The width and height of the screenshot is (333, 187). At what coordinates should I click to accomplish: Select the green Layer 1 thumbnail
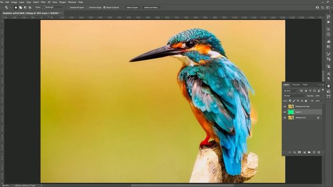click(x=291, y=112)
